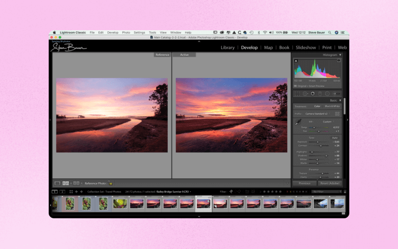Select the Spot Removal tool

pyautogui.click(x=305, y=93)
